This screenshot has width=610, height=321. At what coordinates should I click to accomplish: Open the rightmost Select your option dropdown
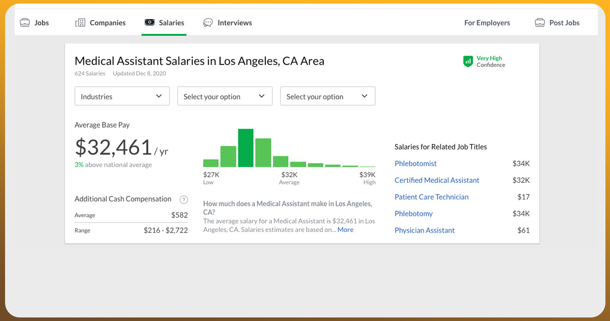(327, 96)
